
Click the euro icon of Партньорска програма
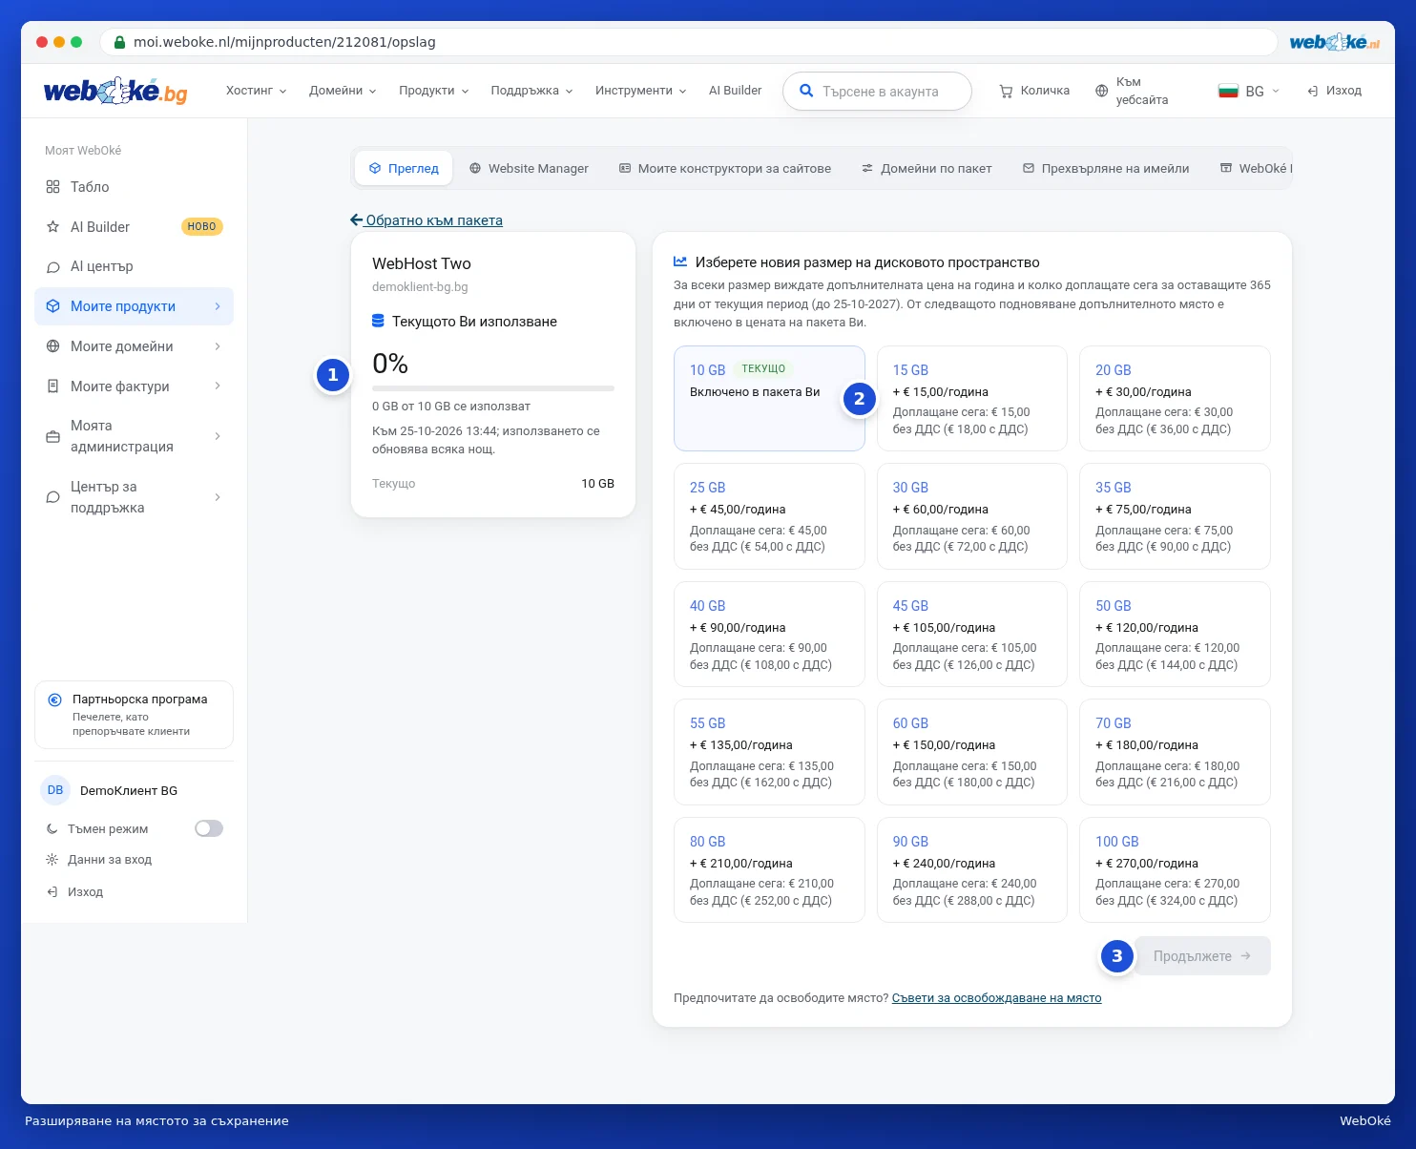(x=55, y=700)
